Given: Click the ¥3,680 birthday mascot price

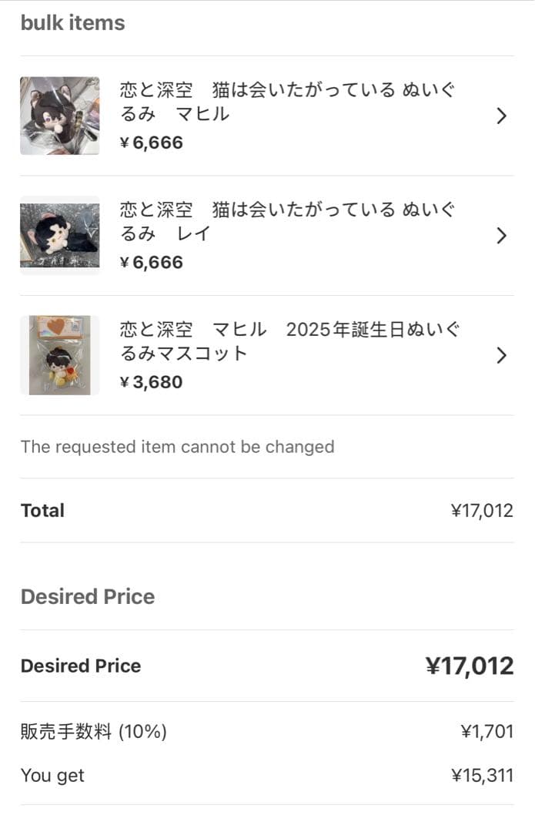Looking at the screenshot, I should coord(152,382).
